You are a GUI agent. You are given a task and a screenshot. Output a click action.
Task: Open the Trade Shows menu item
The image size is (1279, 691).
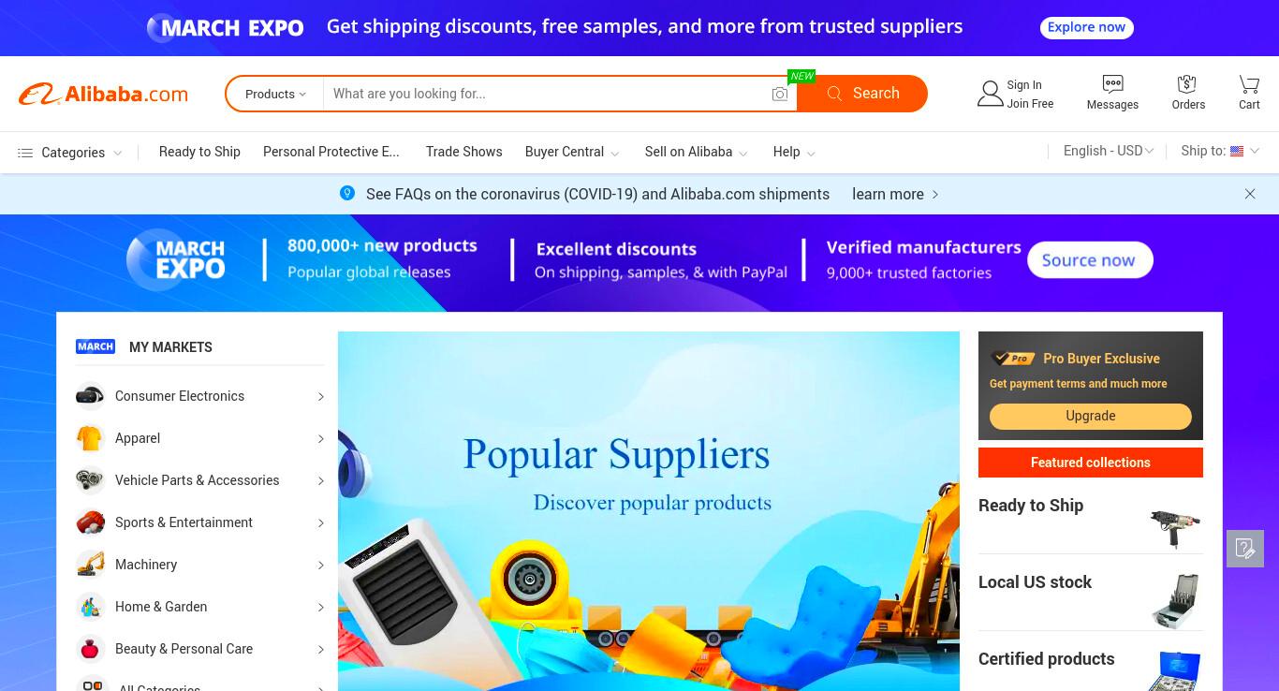coord(463,152)
